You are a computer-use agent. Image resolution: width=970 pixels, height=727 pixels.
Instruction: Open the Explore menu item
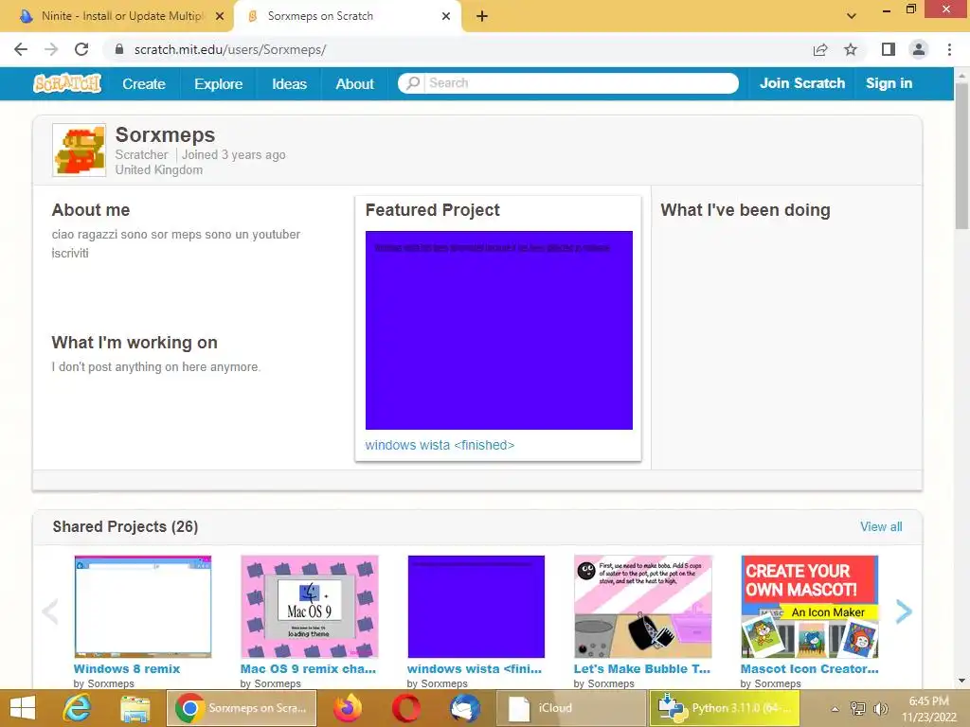point(219,83)
